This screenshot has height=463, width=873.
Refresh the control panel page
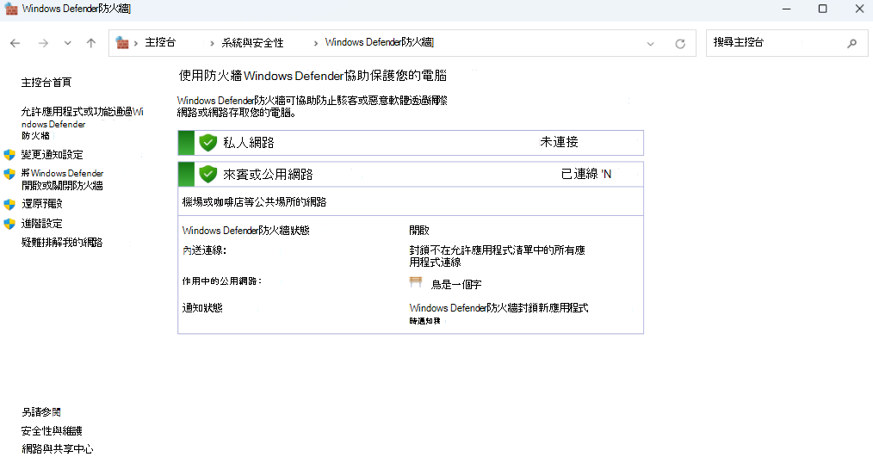pos(680,43)
